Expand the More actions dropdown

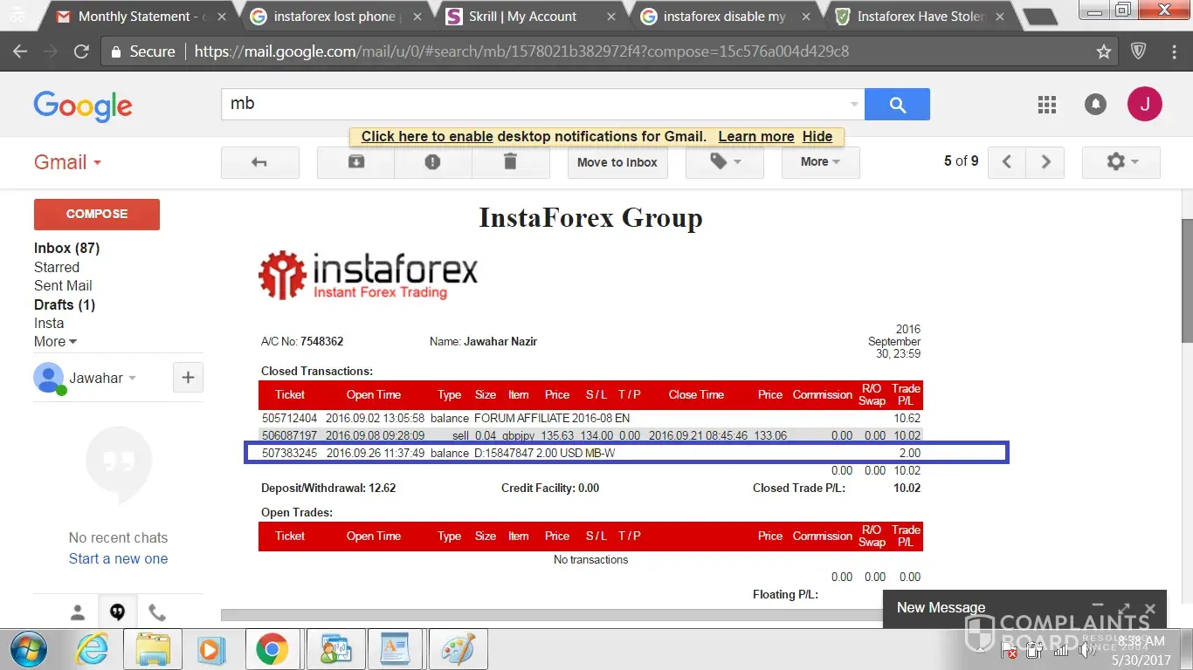(x=820, y=162)
